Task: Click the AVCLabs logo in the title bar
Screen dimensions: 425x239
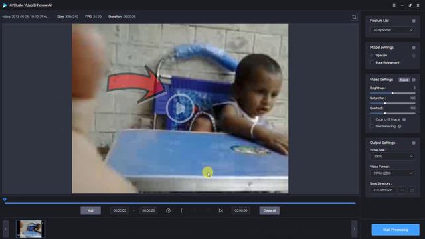Action: (5, 5)
